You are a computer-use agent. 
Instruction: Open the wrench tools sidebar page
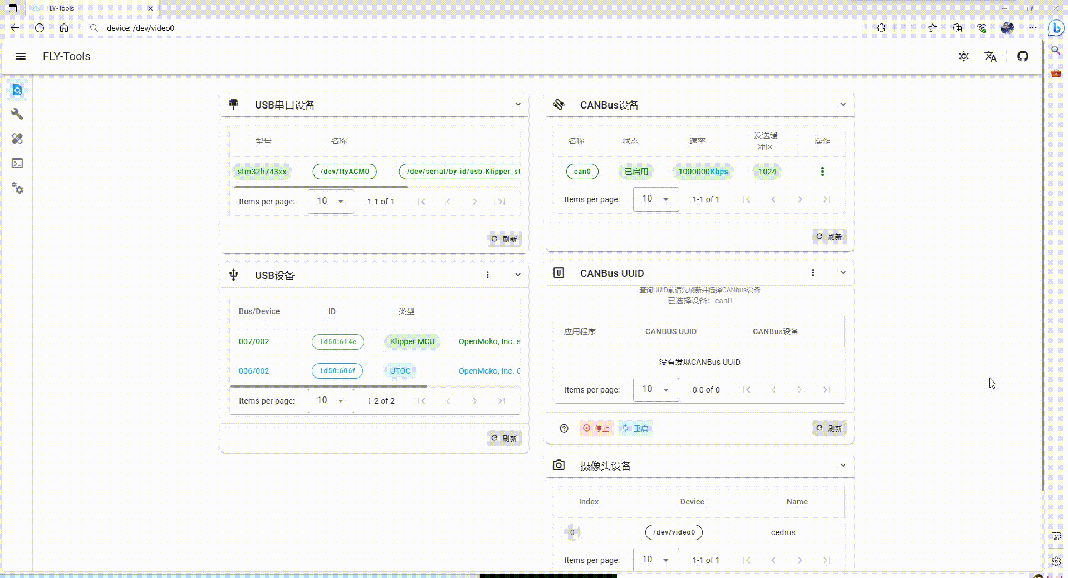[x=17, y=114]
